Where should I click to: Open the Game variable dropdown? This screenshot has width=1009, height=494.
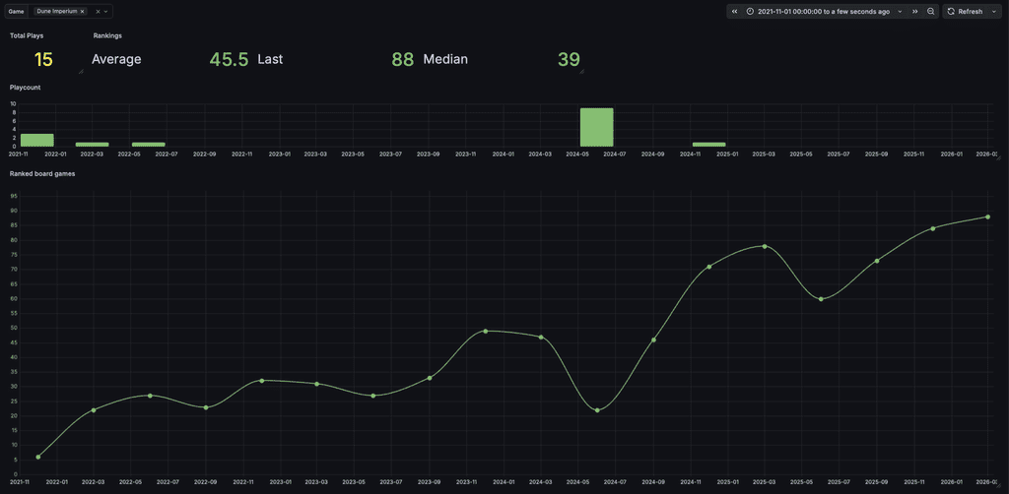point(105,12)
